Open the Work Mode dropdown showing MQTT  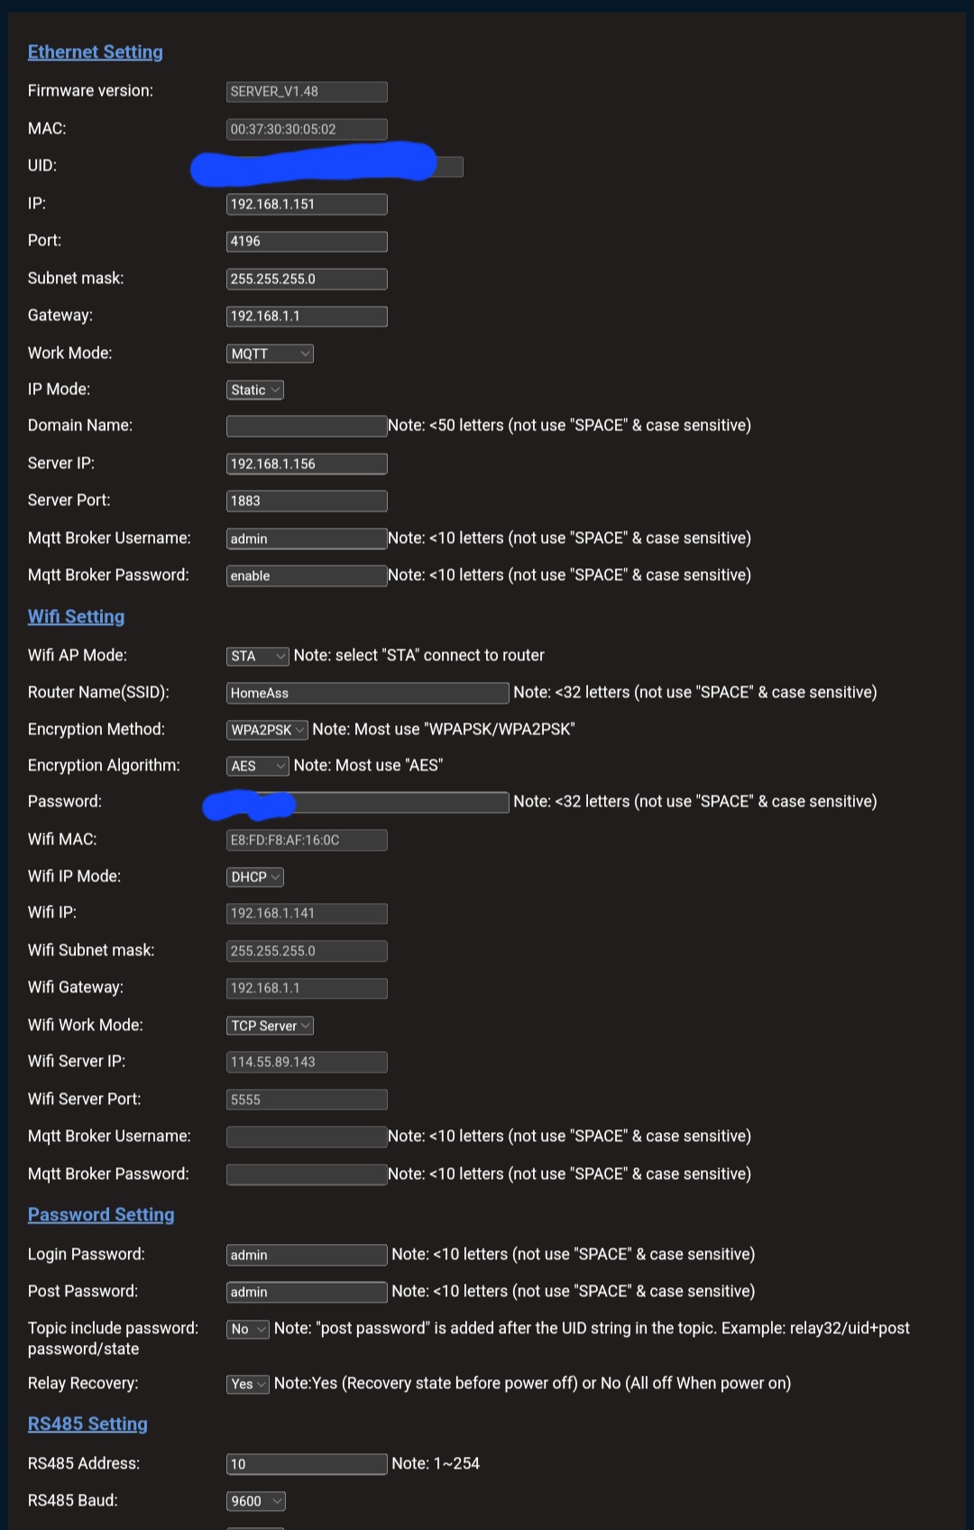pos(270,354)
